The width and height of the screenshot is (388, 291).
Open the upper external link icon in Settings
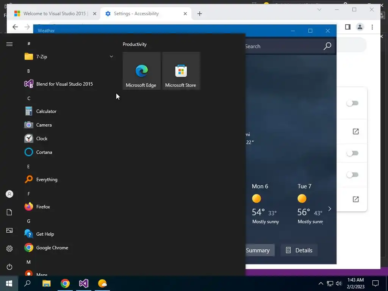pyautogui.click(x=355, y=131)
